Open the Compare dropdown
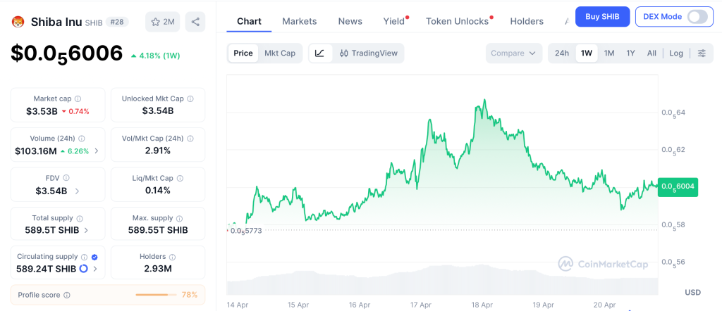Viewport: 722px width, 311px height. pyautogui.click(x=513, y=53)
